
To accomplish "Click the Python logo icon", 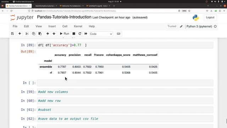I will point(196,18).
